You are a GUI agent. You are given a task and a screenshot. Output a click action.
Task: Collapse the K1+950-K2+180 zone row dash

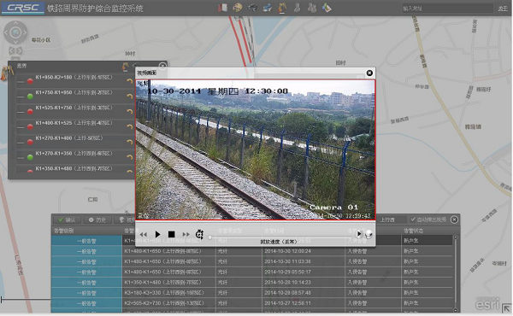21,82
